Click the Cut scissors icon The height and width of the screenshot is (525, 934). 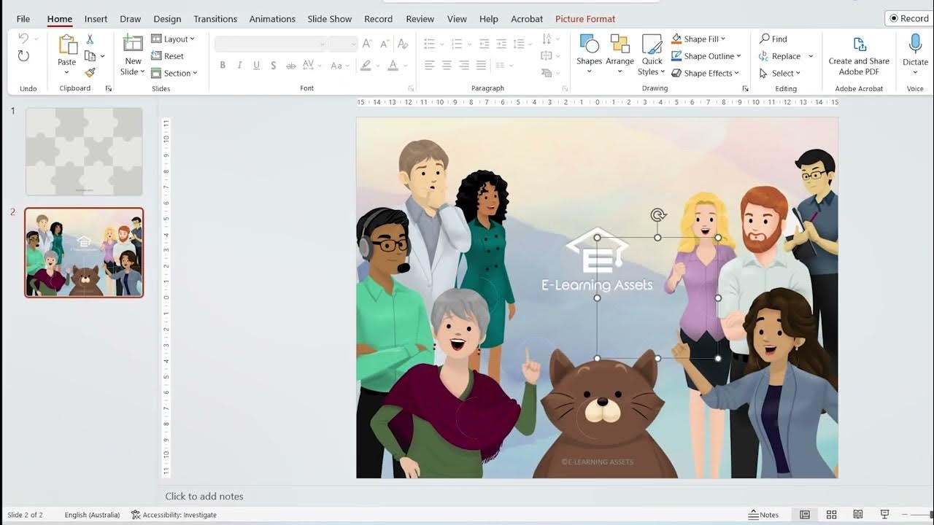[x=90, y=39]
